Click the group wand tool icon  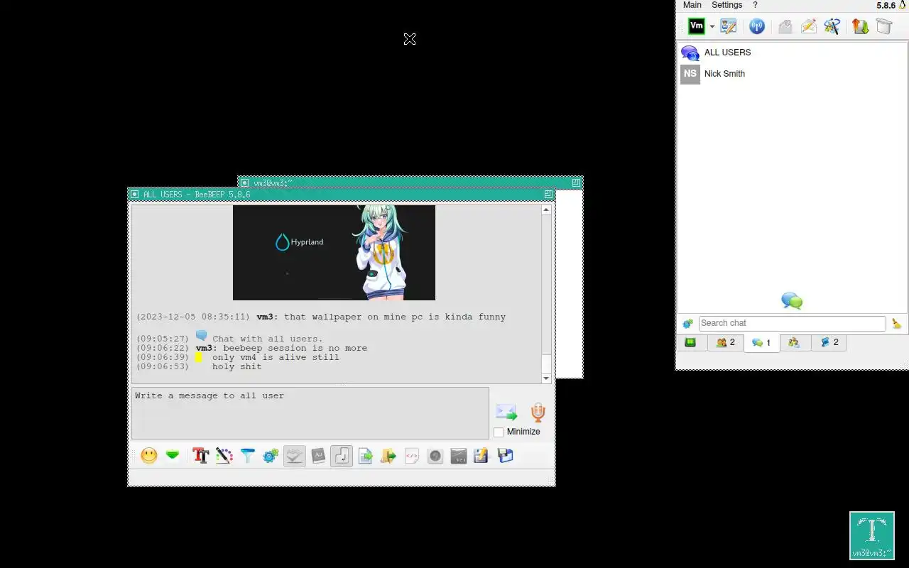coord(832,26)
